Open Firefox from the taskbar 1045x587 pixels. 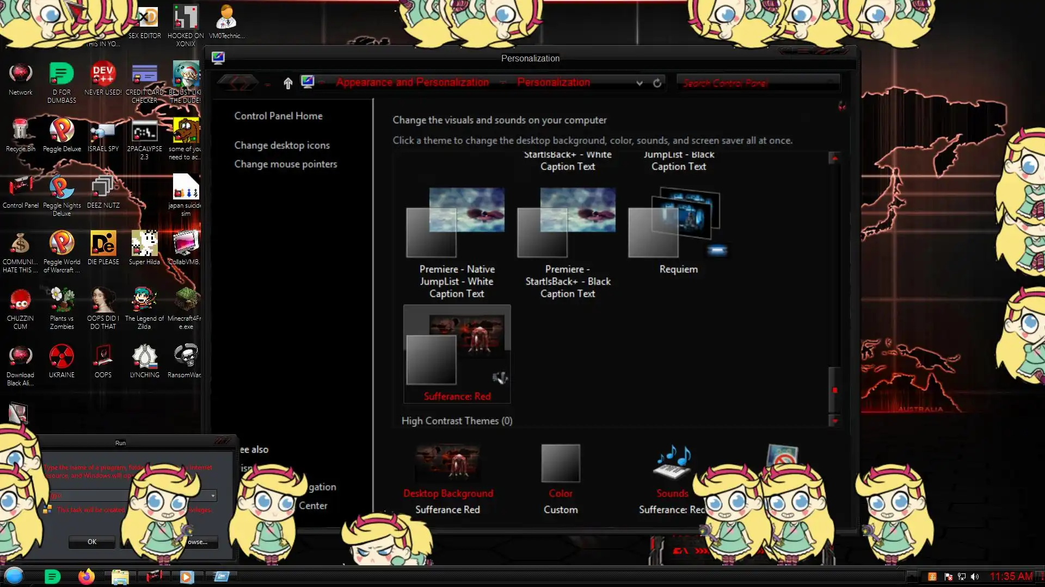[x=86, y=576]
